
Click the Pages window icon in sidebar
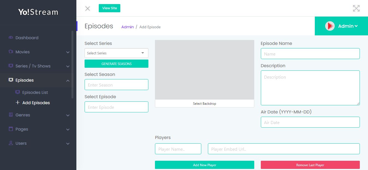tap(11, 129)
